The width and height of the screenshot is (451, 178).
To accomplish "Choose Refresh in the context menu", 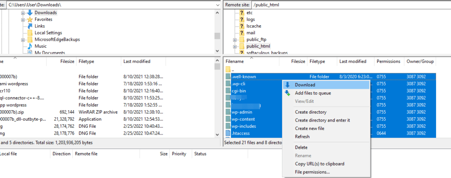I will tap(326, 136).
